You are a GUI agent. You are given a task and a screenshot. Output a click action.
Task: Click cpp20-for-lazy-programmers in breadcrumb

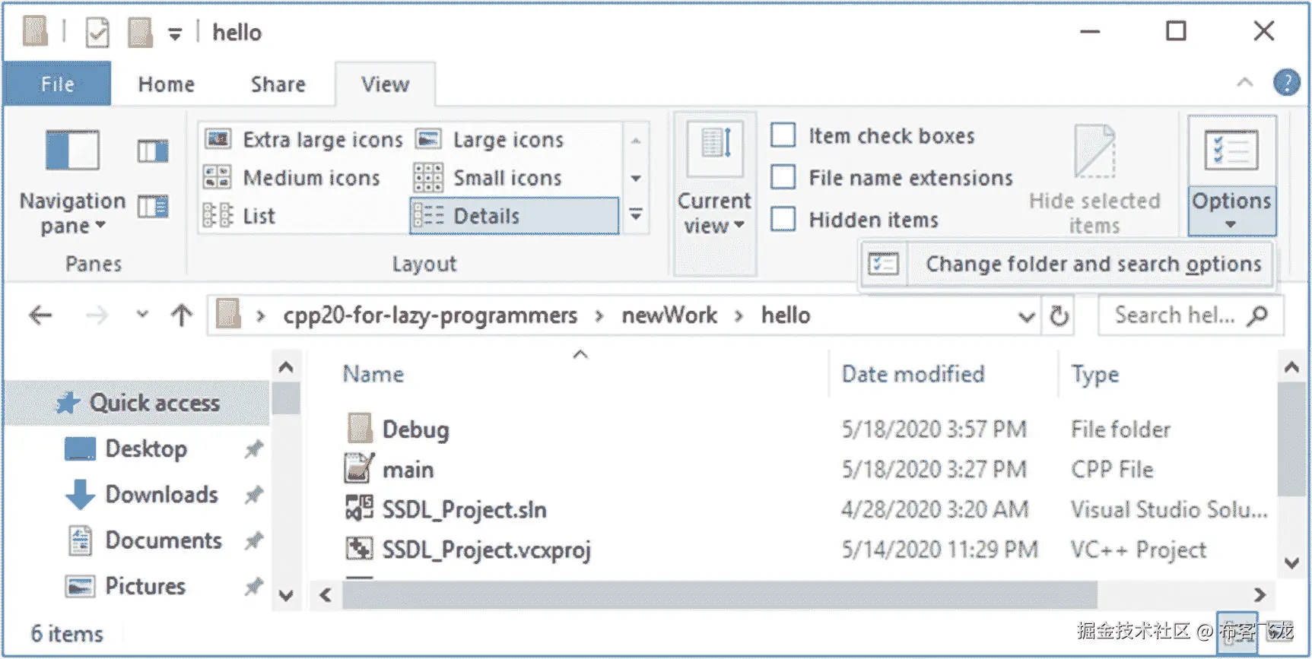pos(430,315)
